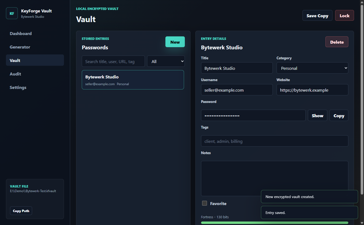Click the masked Password field
Viewport: 364px width, 225px height.
253,116
